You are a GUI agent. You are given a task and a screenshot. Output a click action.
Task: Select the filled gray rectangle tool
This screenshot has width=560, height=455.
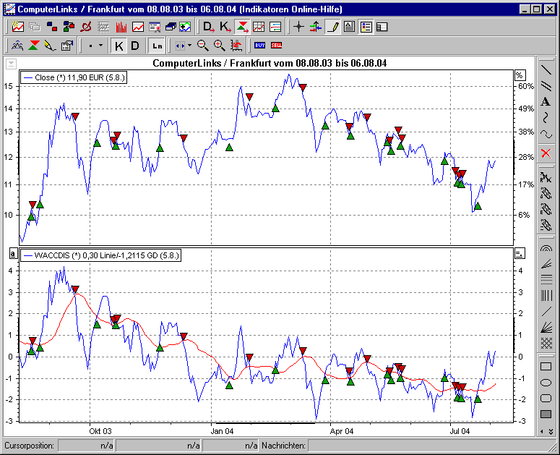(x=546, y=414)
